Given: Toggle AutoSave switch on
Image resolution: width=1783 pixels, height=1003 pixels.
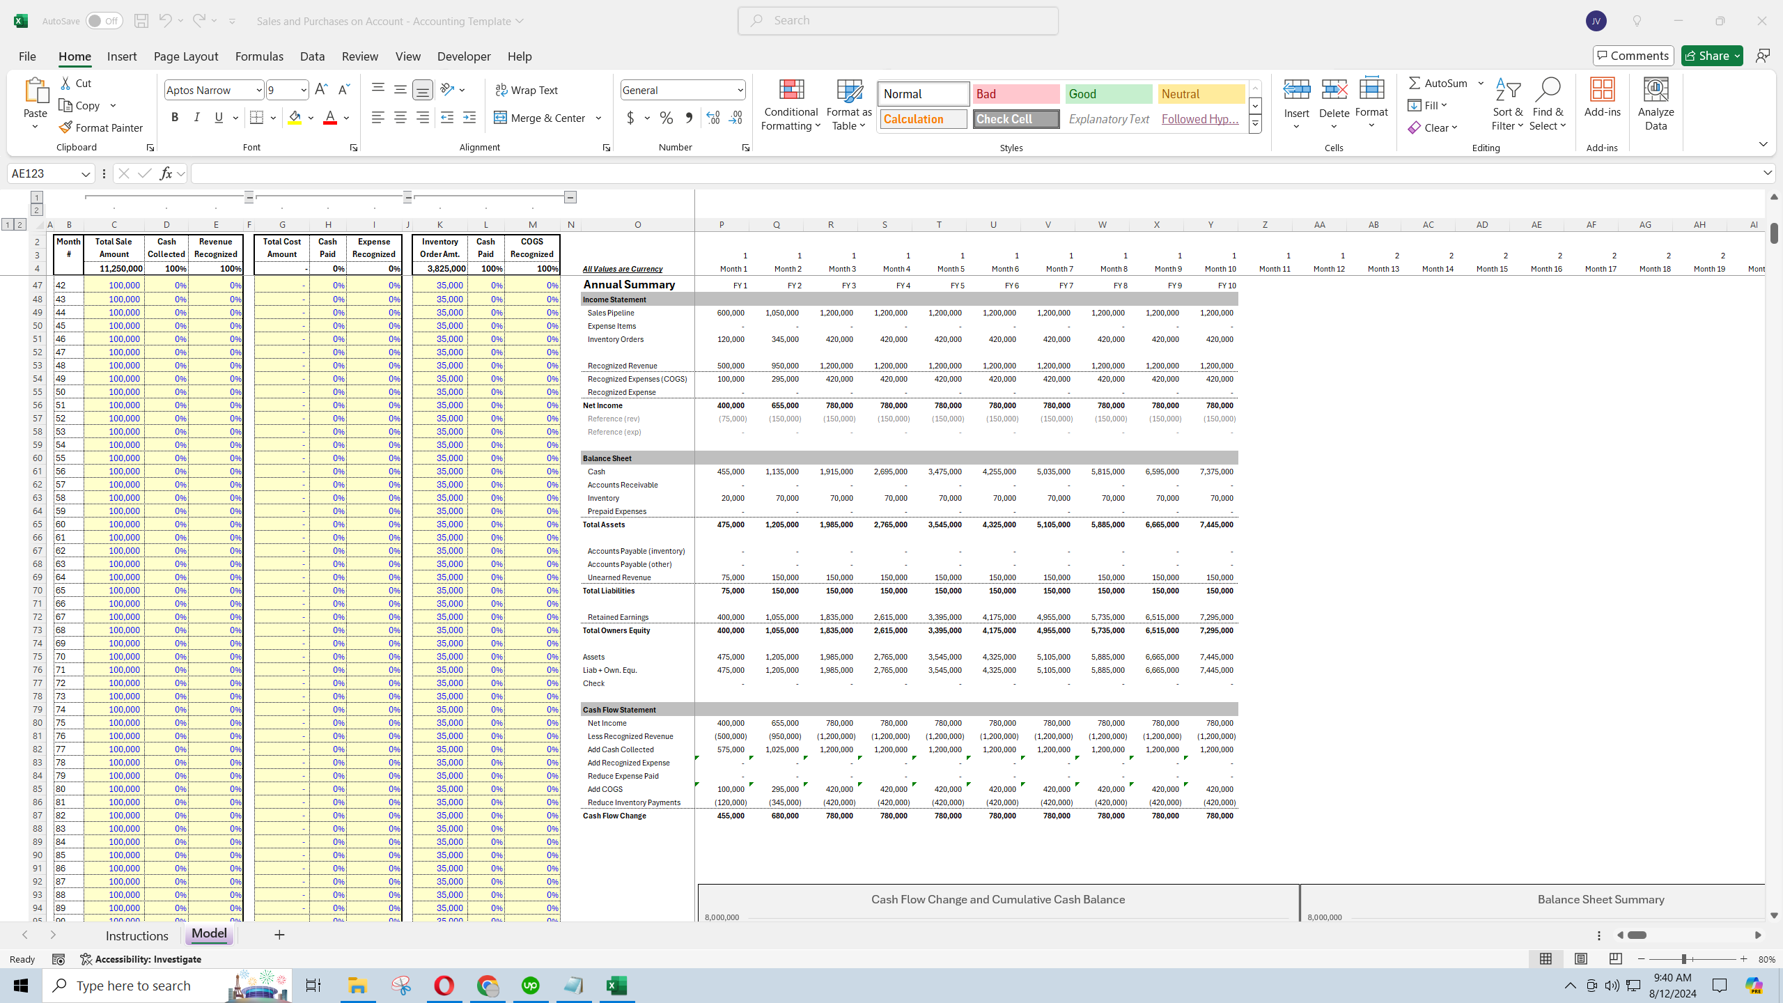Looking at the screenshot, I should point(104,21).
